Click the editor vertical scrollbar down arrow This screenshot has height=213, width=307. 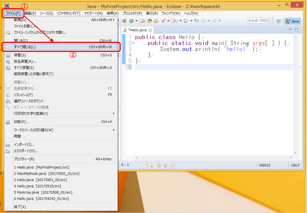tap(296, 153)
